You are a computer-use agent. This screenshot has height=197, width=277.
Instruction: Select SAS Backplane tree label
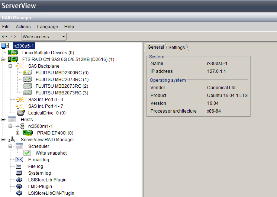click(x=44, y=66)
